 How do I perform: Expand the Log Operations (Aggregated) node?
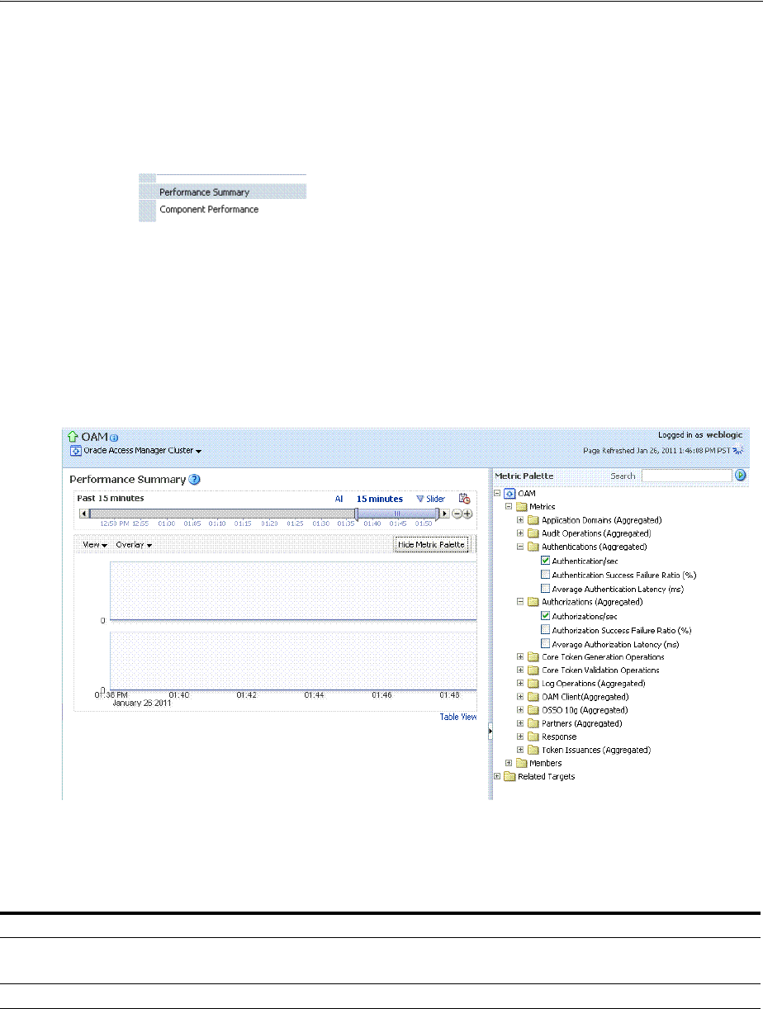point(520,683)
